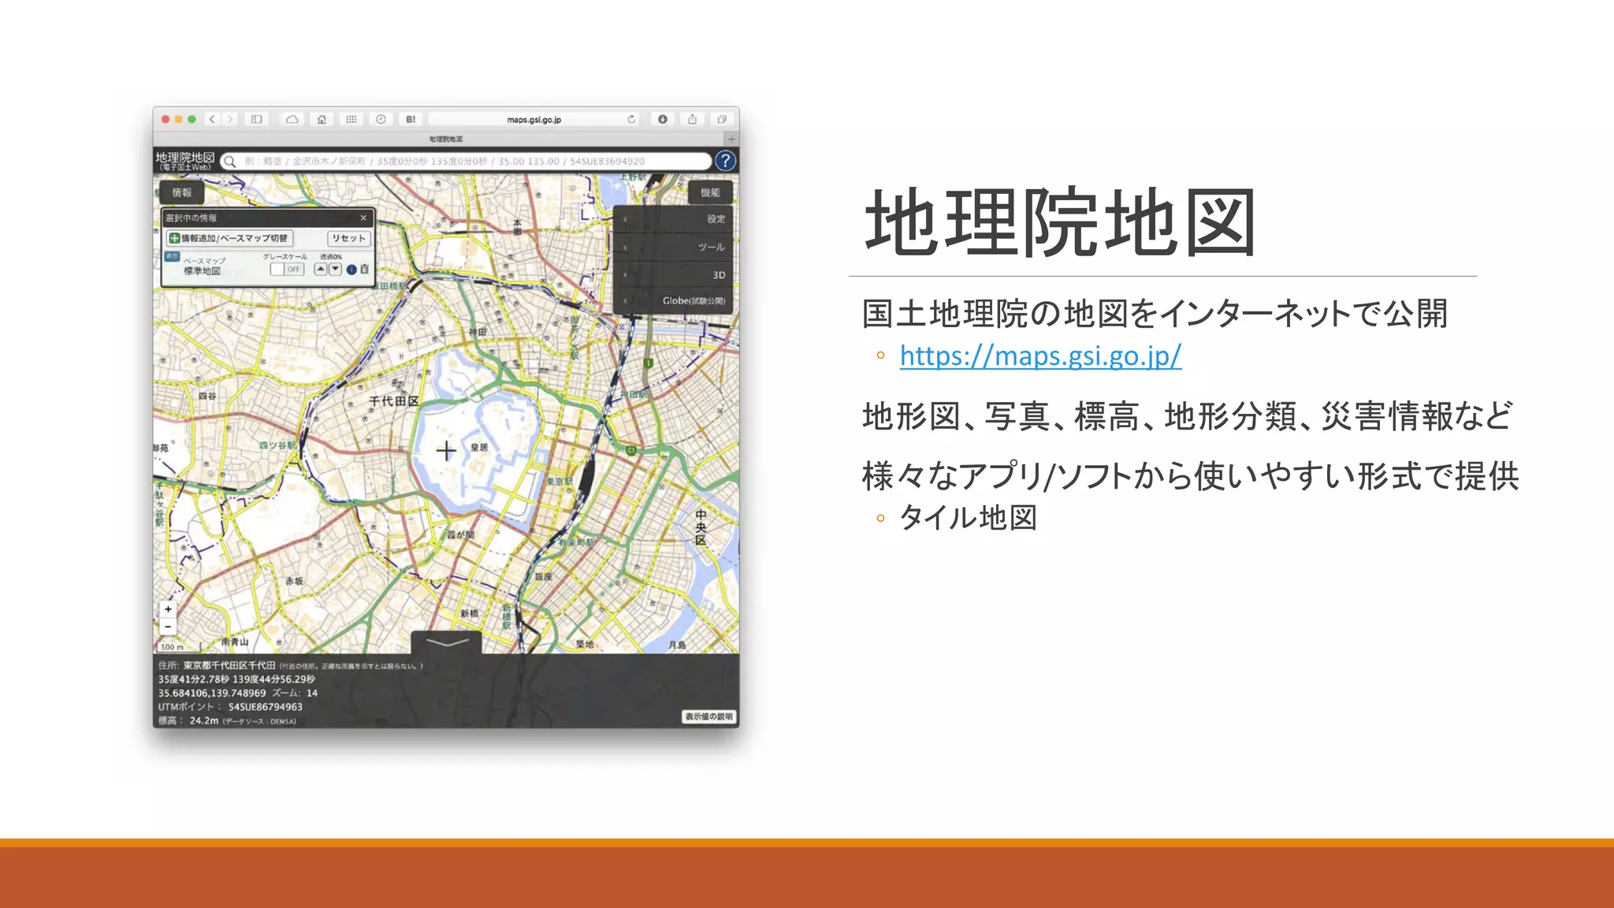
Task: Open the 情報 menu button
Action: (x=182, y=192)
